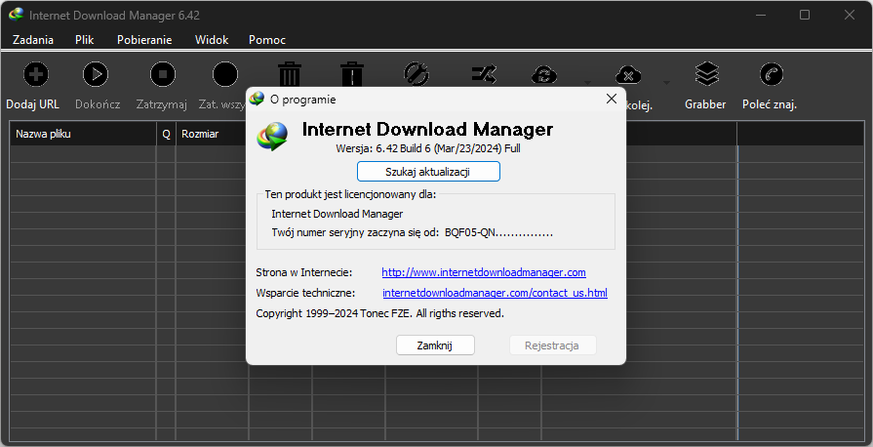
Task: Click the Strona w Internecie label
Action: click(304, 272)
